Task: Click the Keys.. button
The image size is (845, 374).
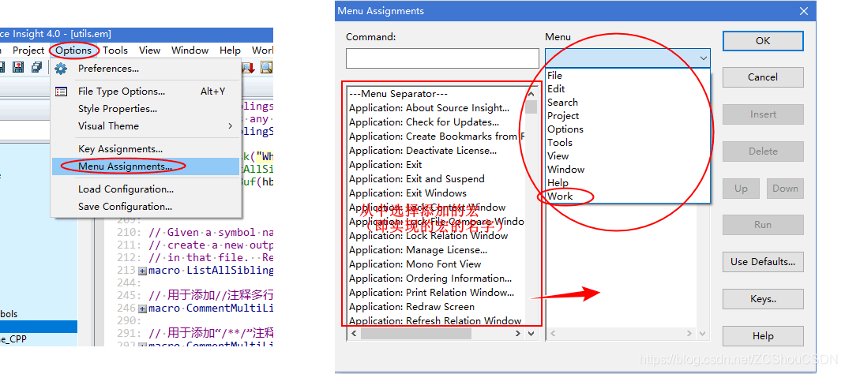Action: pyautogui.click(x=763, y=299)
